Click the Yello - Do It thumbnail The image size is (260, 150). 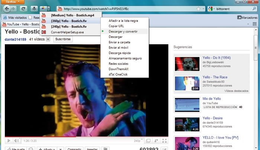187,64
